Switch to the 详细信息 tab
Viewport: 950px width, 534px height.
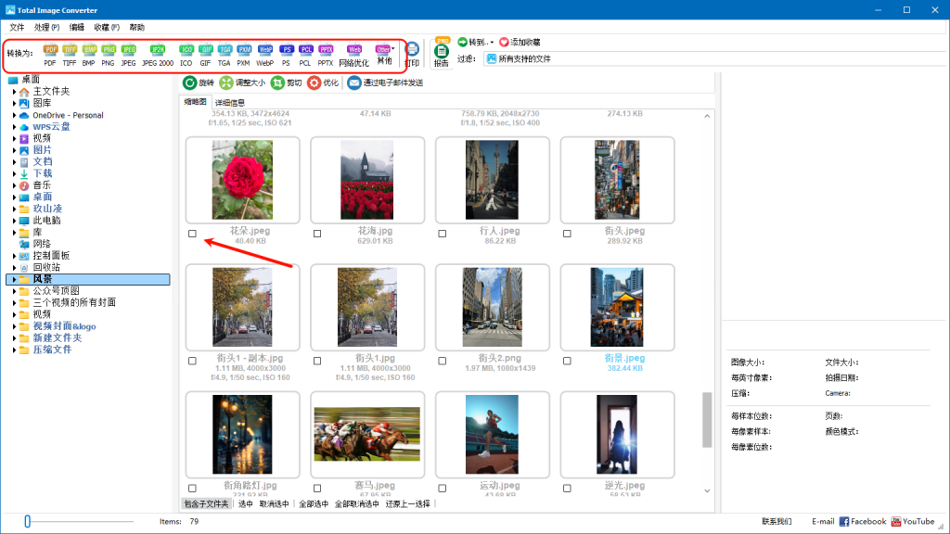click(229, 102)
